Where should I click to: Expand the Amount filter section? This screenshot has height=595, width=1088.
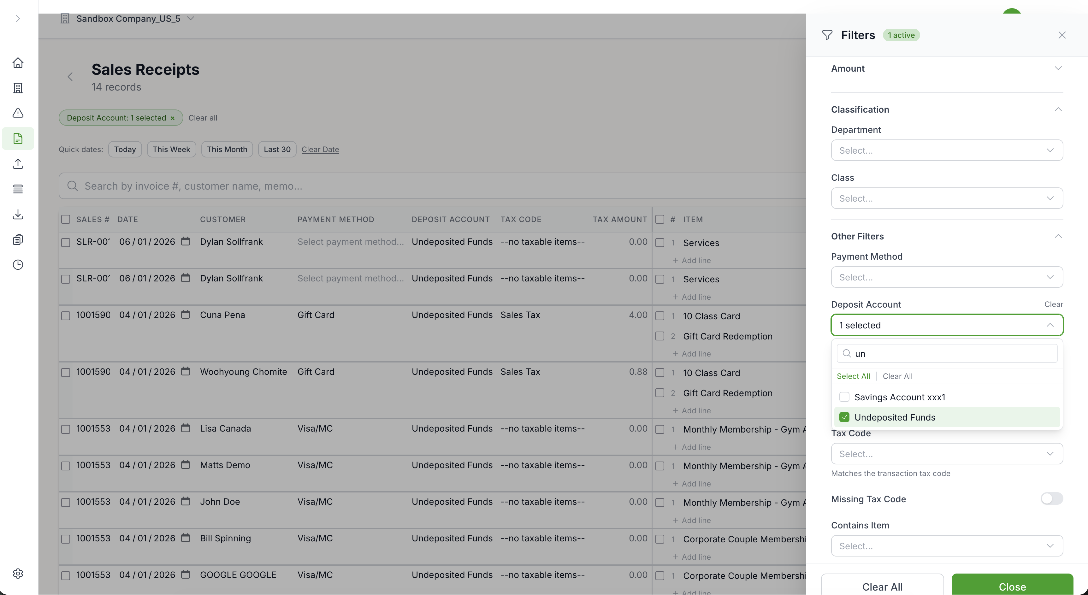point(947,68)
